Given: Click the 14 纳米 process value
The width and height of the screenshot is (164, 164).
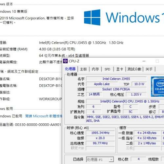Looking at the screenshot, I should pyautogui.click(x=94, y=94).
